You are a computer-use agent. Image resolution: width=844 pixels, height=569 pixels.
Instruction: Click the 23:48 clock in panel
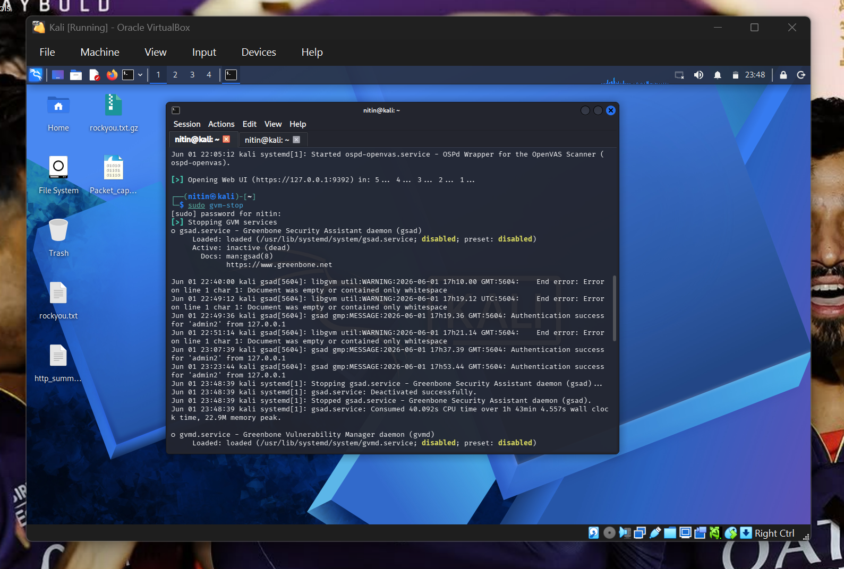pyautogui.click(x=755, y=75)
